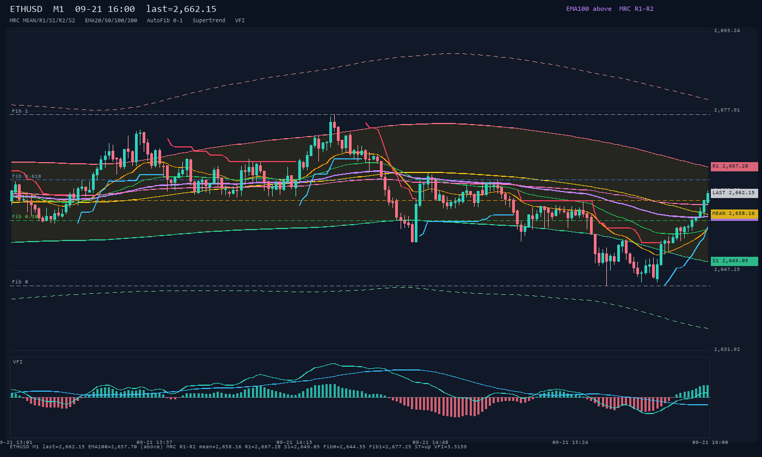This screenshot has width=762, height=457.
Task: Select the MRC R1-R2 status text
Action: pyautogui.click(x=636, y=9)
